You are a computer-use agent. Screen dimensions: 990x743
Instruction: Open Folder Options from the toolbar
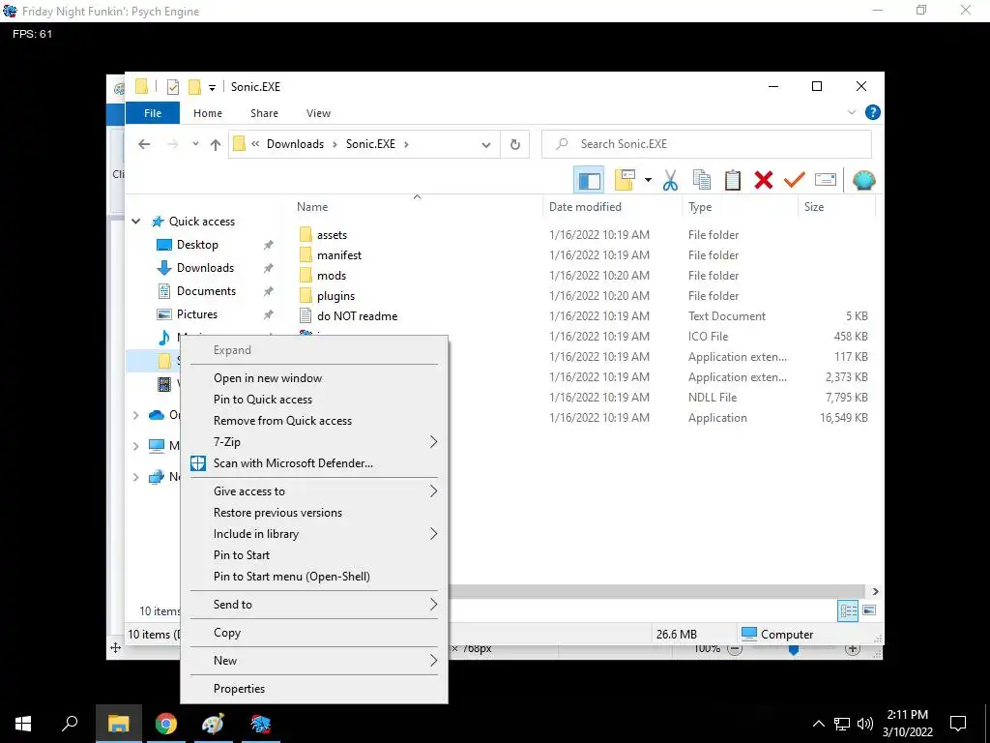pos(625,181)
